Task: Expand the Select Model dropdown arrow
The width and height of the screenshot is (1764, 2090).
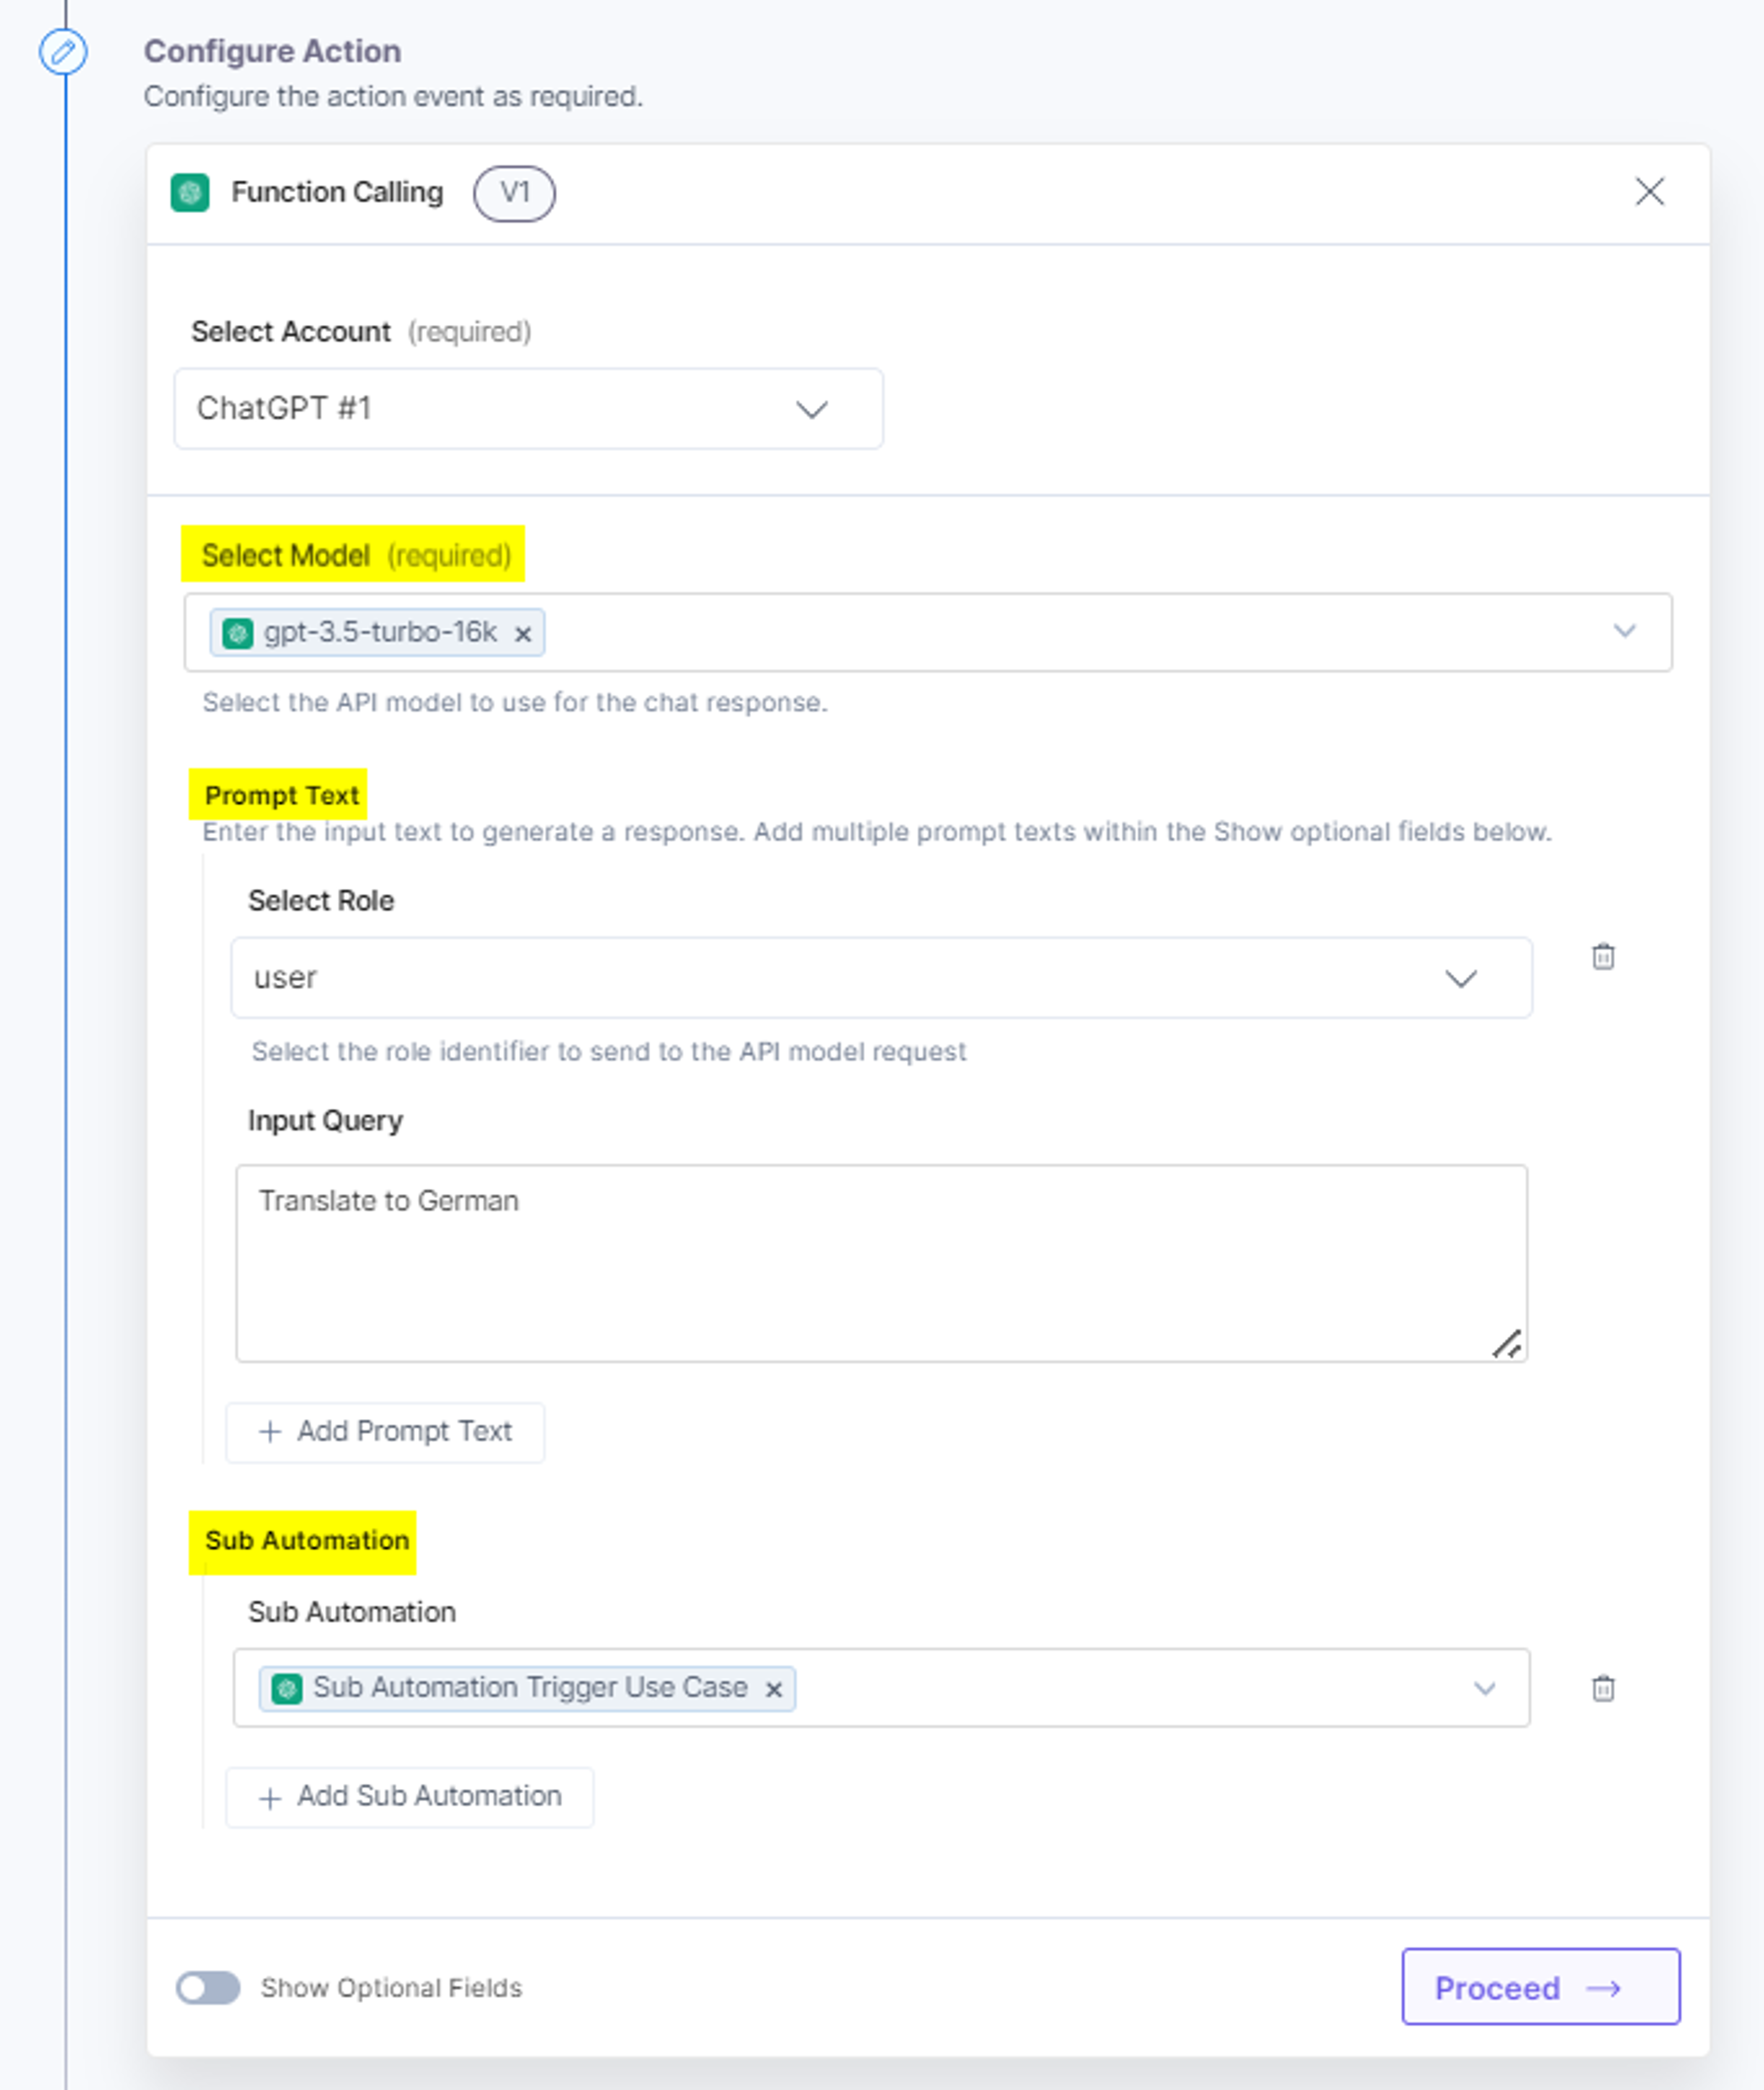Action: (x=1624, y=631)
